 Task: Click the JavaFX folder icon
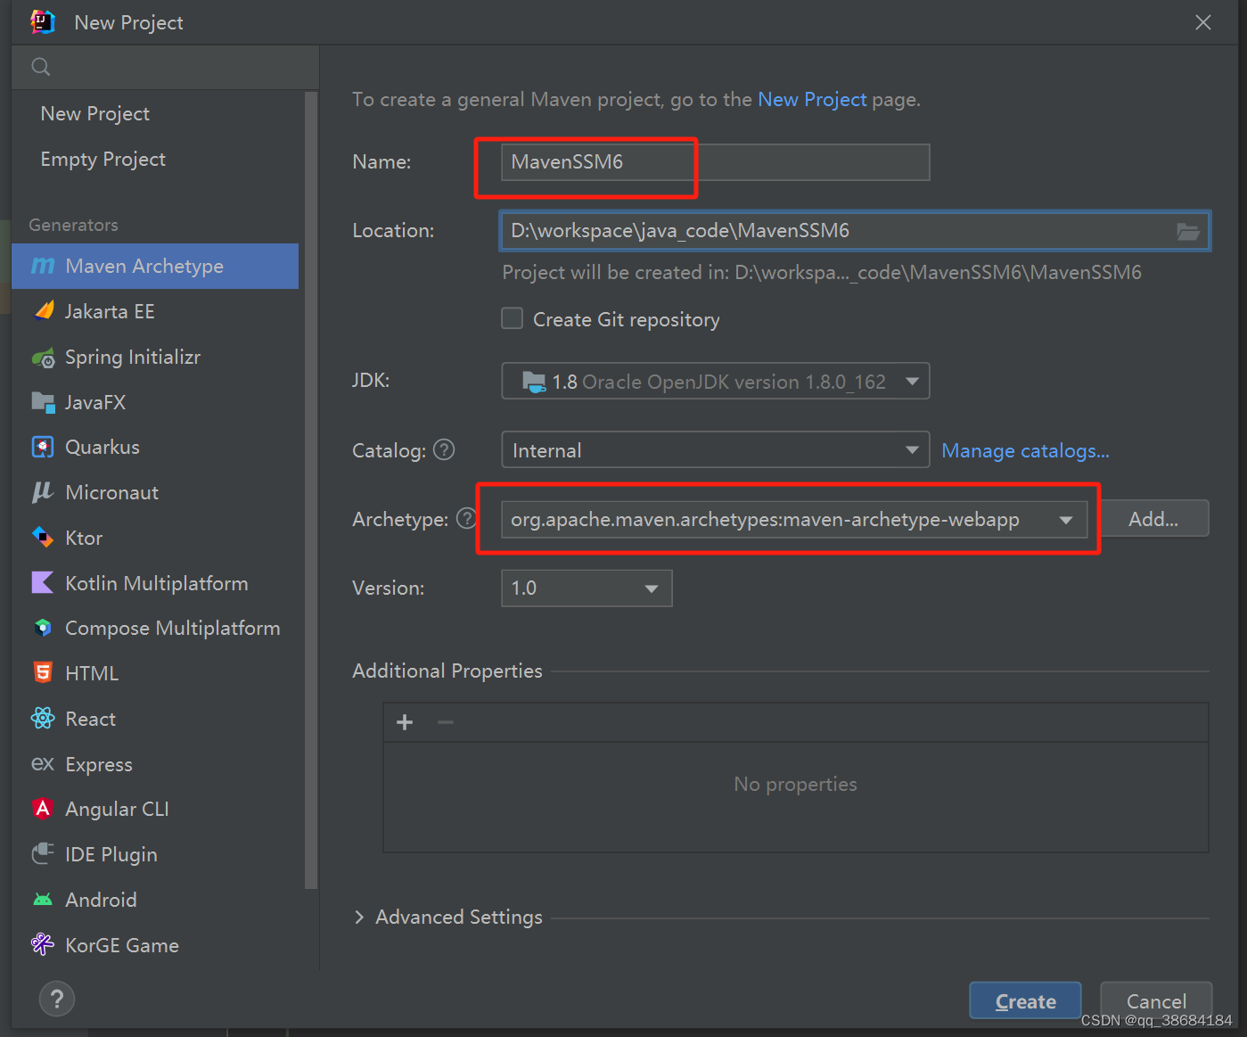point(43,402)
